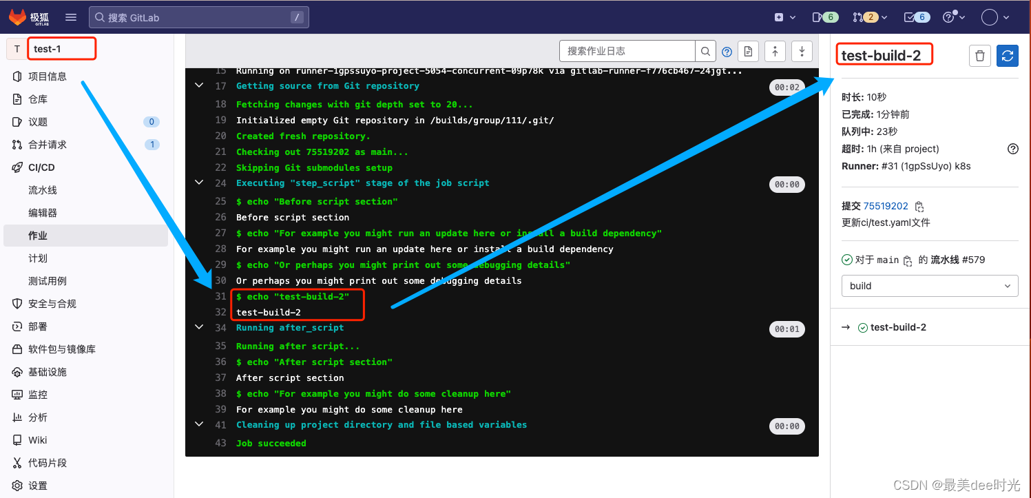Open the help question-mark menu
The width and height of the screenshot is (1031, 498).
(953, 17)
